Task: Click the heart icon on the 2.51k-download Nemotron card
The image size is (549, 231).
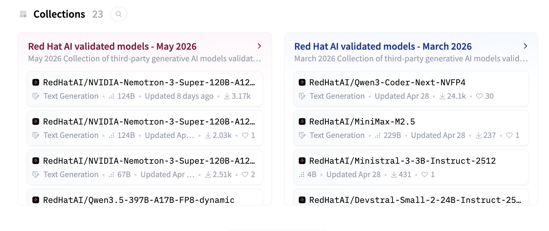Action: (x=245, y=174)
